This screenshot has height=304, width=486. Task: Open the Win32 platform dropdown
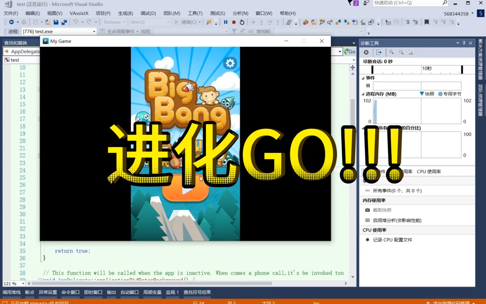pos(168,22)
